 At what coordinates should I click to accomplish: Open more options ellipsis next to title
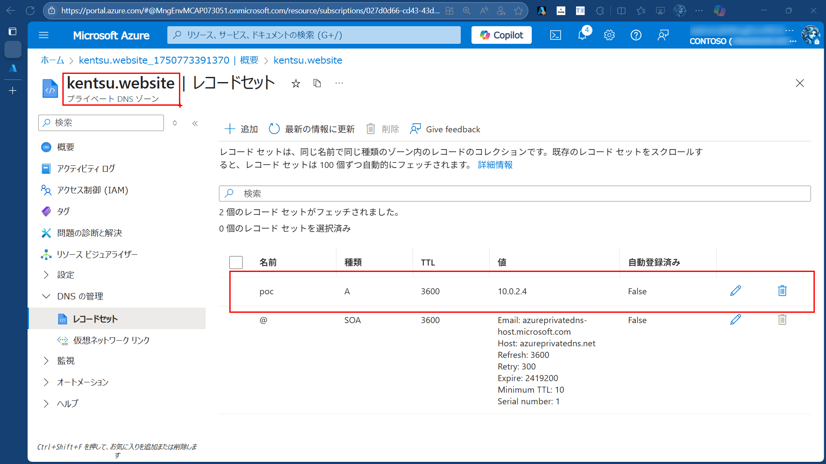339,83
